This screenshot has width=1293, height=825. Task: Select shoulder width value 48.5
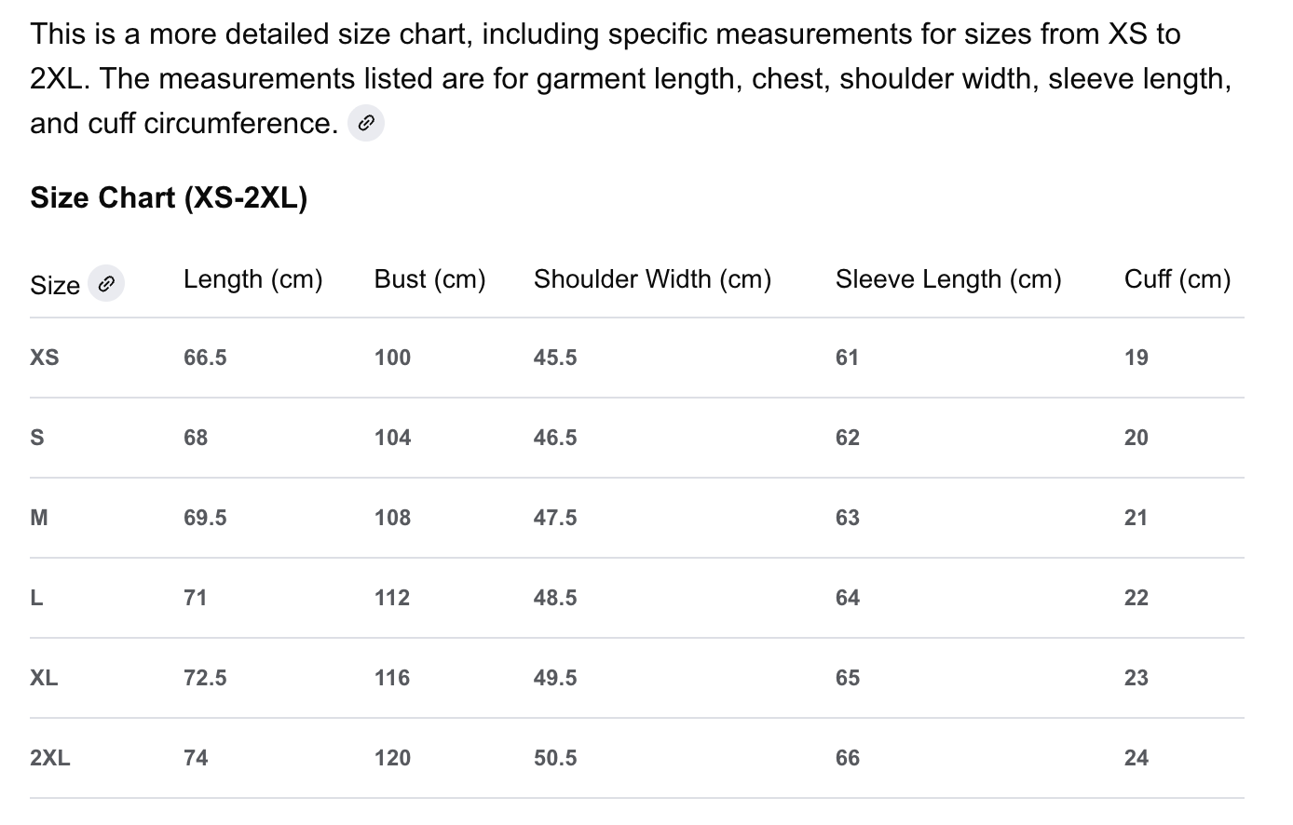(555, 598)
